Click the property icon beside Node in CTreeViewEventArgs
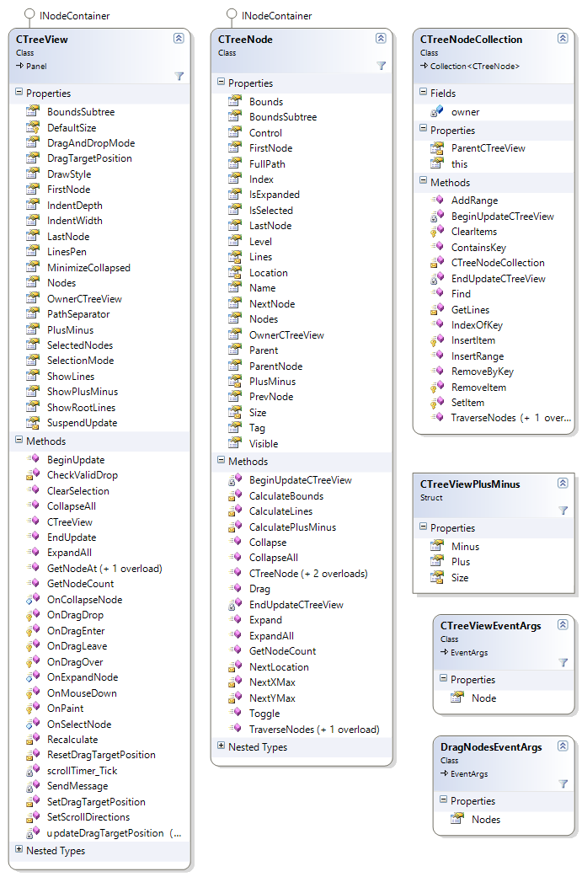This screenshot has width=582, height=877. 457,698
